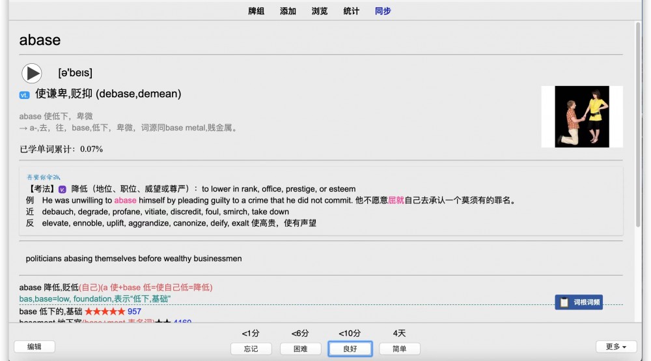
Task: Answer with the 良好 button
Action: 350,349
